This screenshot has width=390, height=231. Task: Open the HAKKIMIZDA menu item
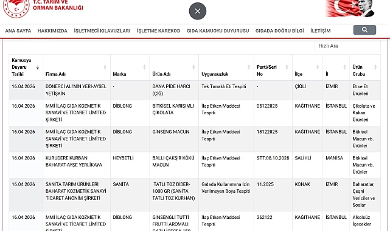(x=52, y=31)
